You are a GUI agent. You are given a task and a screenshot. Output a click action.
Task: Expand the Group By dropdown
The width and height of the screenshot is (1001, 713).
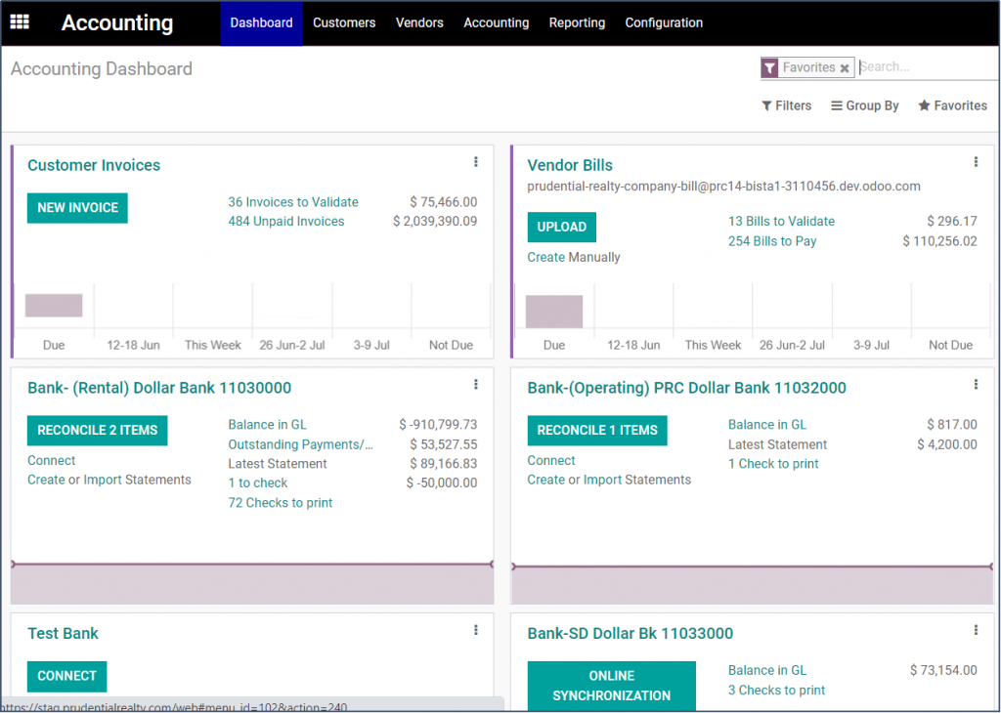point(865,105)
